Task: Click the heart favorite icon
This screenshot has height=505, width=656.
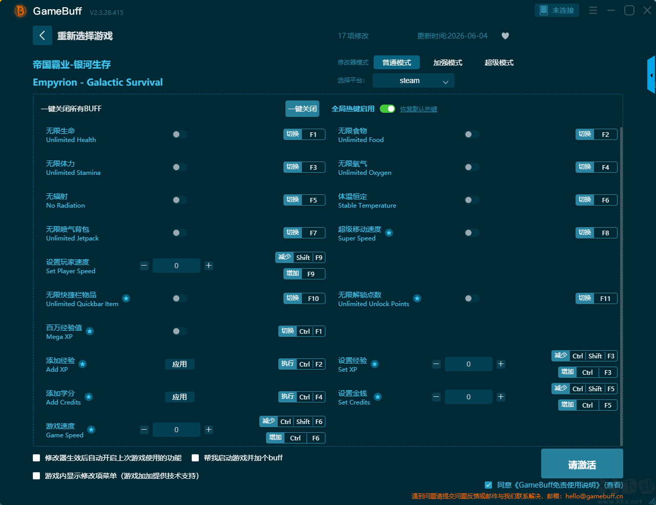Action: tap(505, 36)
